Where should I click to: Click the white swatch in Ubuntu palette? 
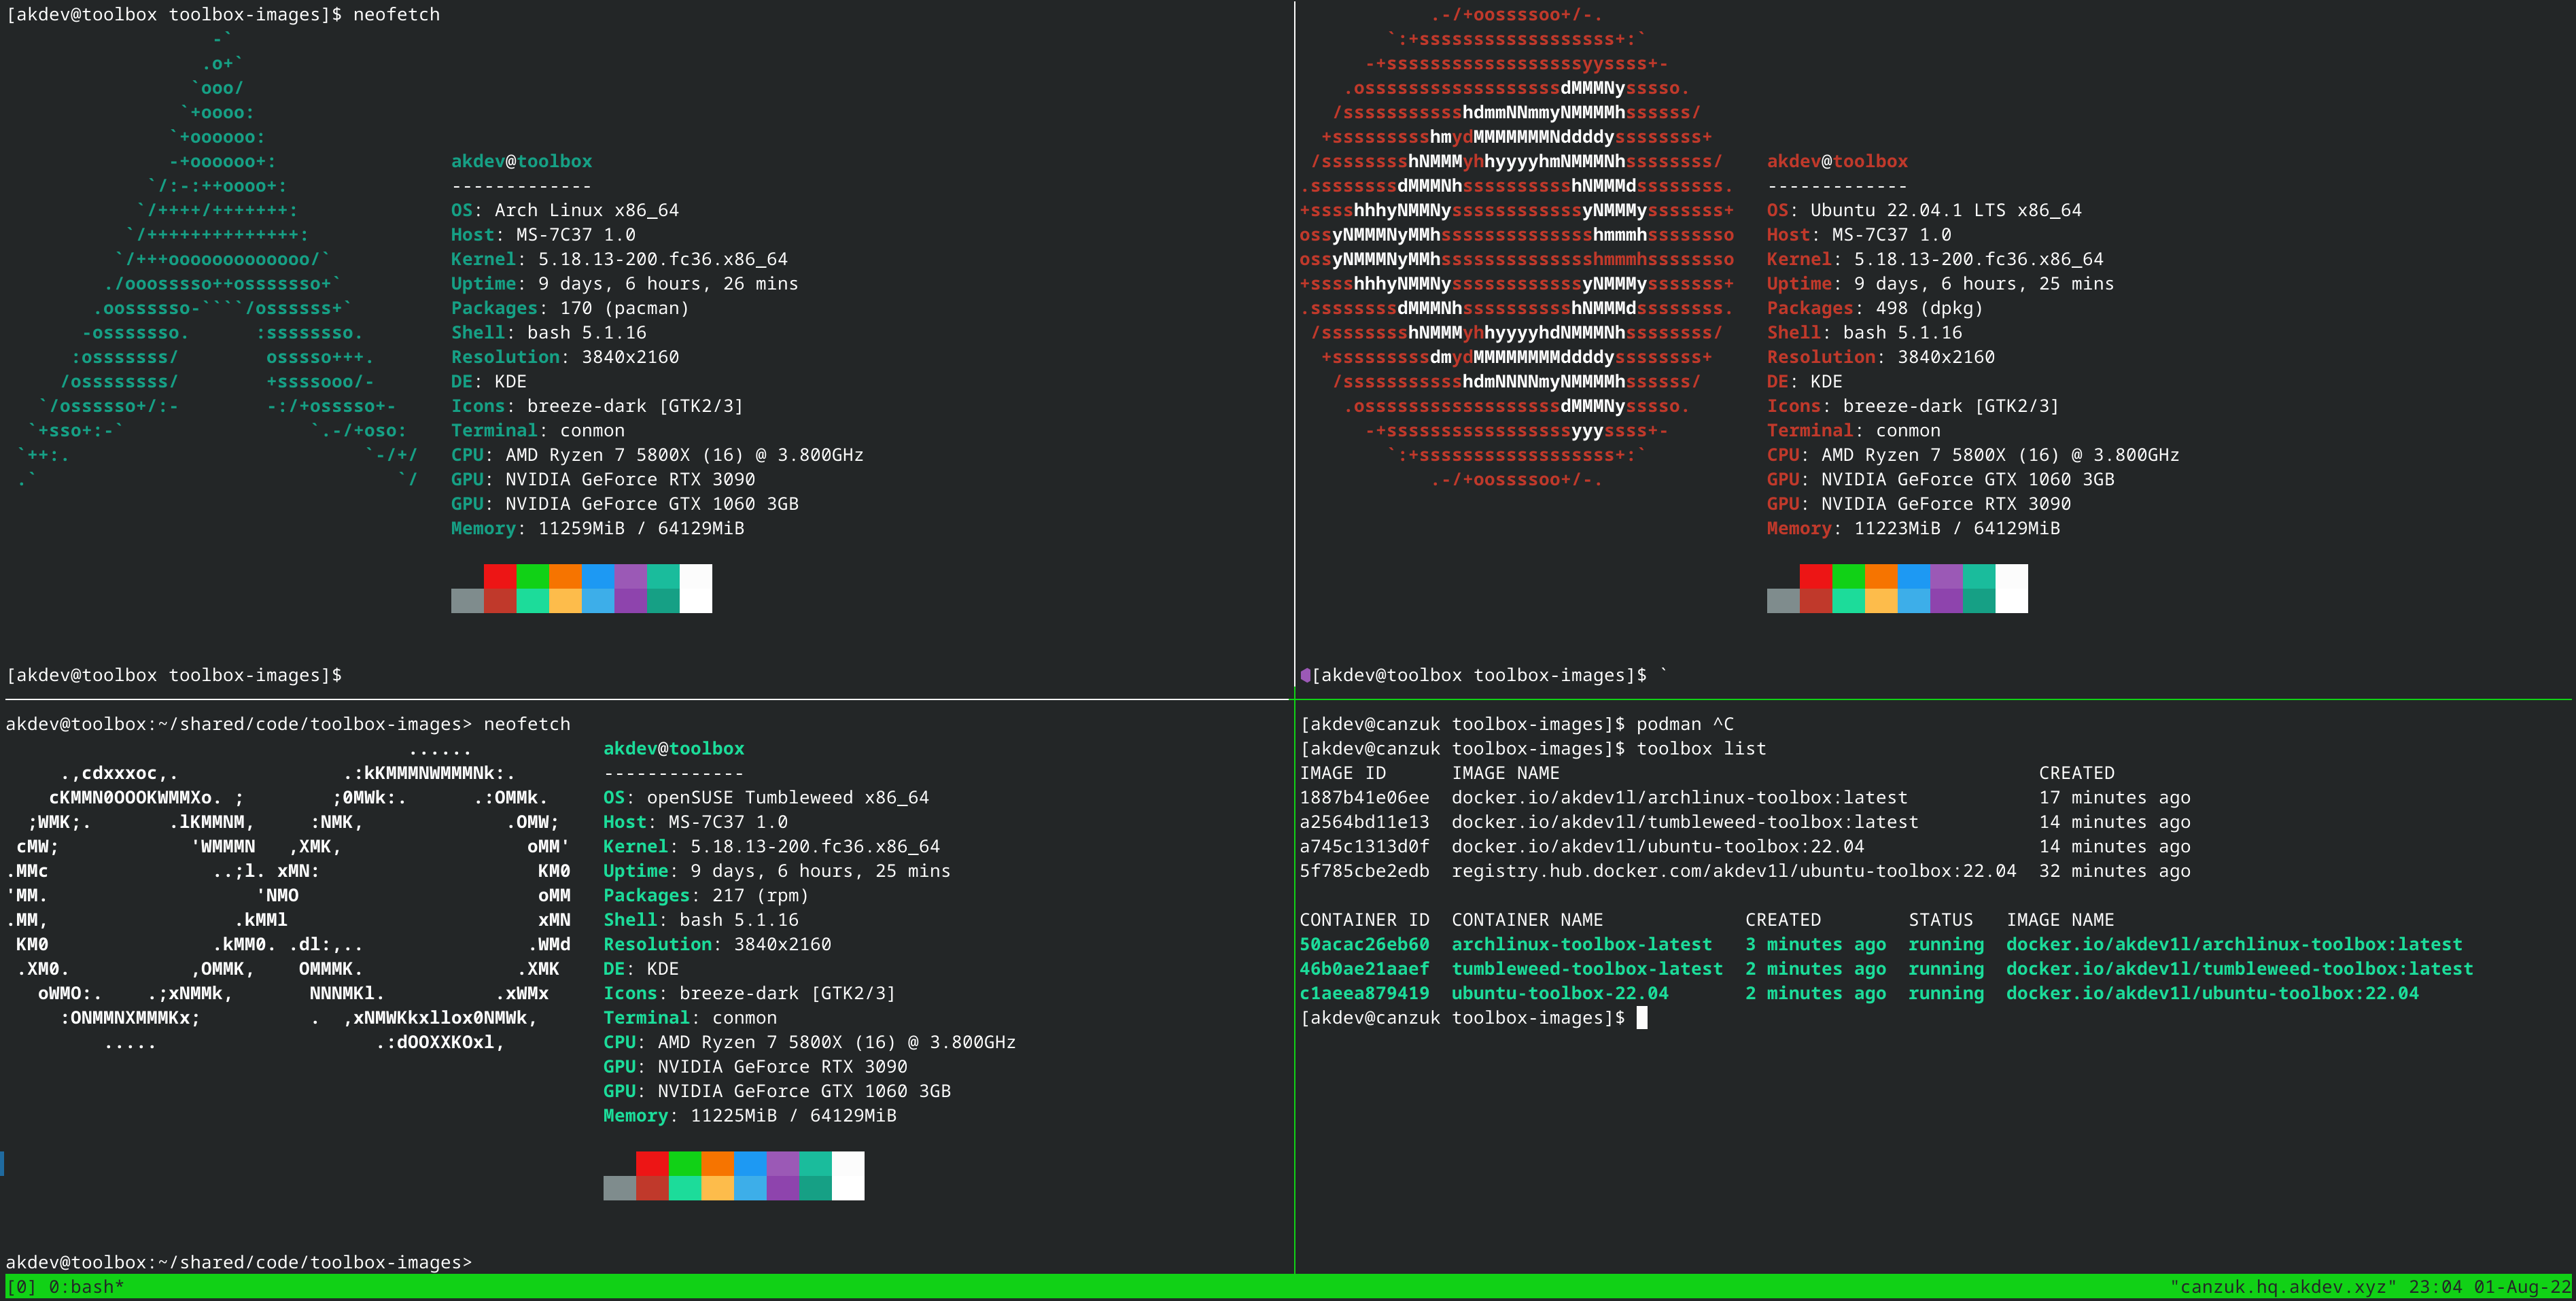tap(2011, 588)
